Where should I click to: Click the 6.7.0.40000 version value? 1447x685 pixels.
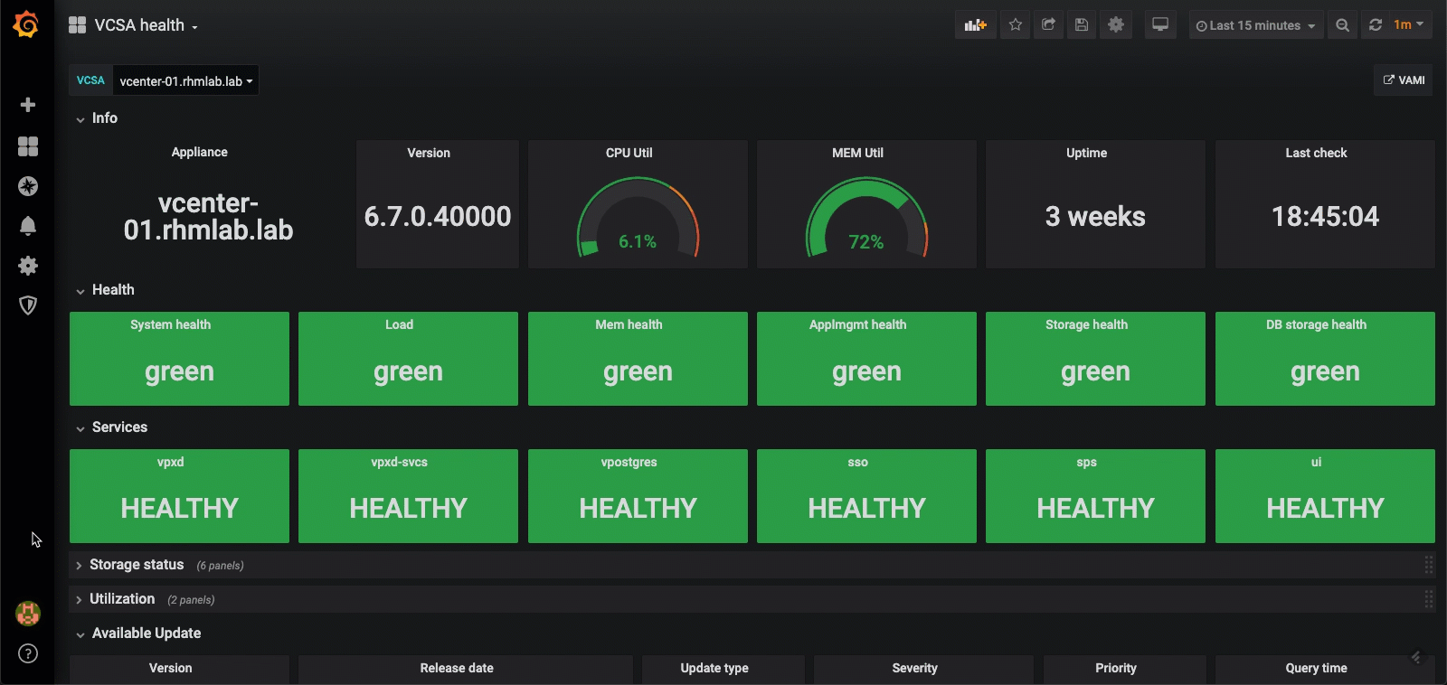(438, 217)
